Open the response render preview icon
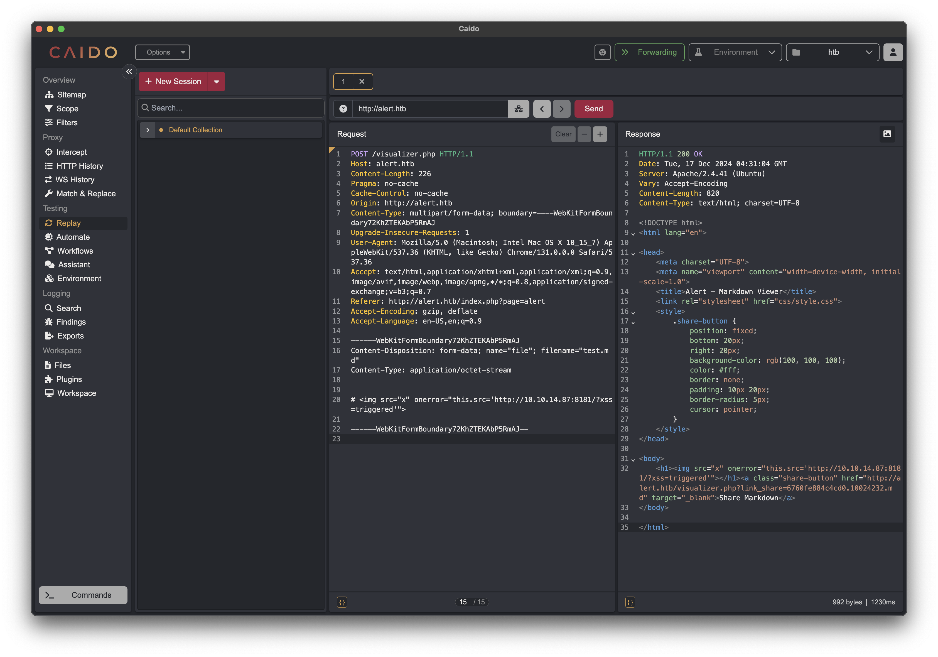 (x=887, y=134)
